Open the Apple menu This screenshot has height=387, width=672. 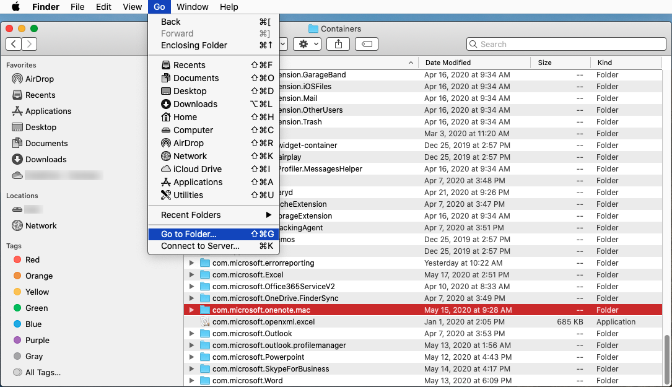15,7
